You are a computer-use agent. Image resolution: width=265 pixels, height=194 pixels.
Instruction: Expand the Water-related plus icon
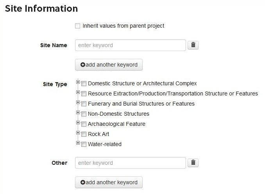pos(78,143)
